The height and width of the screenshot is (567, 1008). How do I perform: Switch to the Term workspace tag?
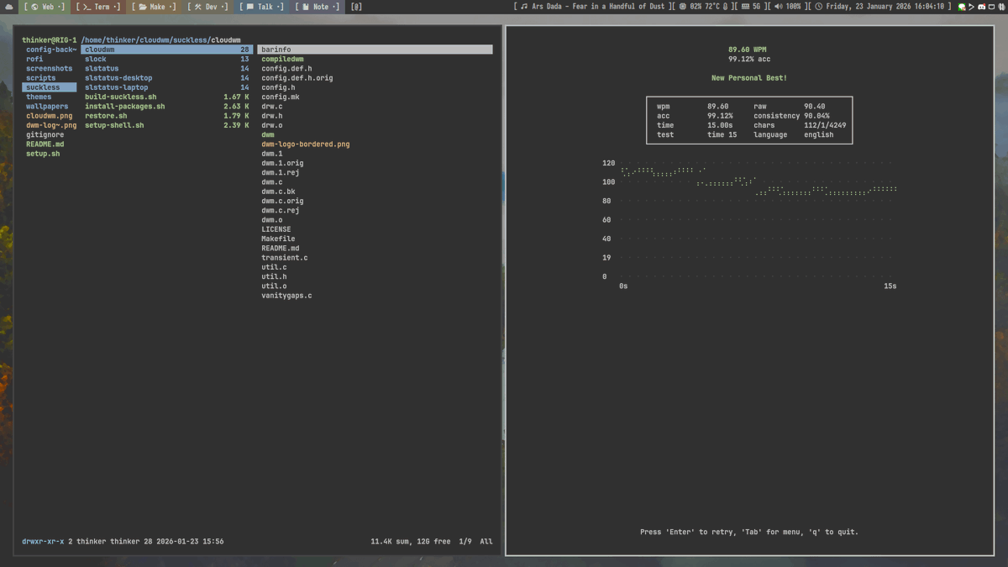(100, 7)
